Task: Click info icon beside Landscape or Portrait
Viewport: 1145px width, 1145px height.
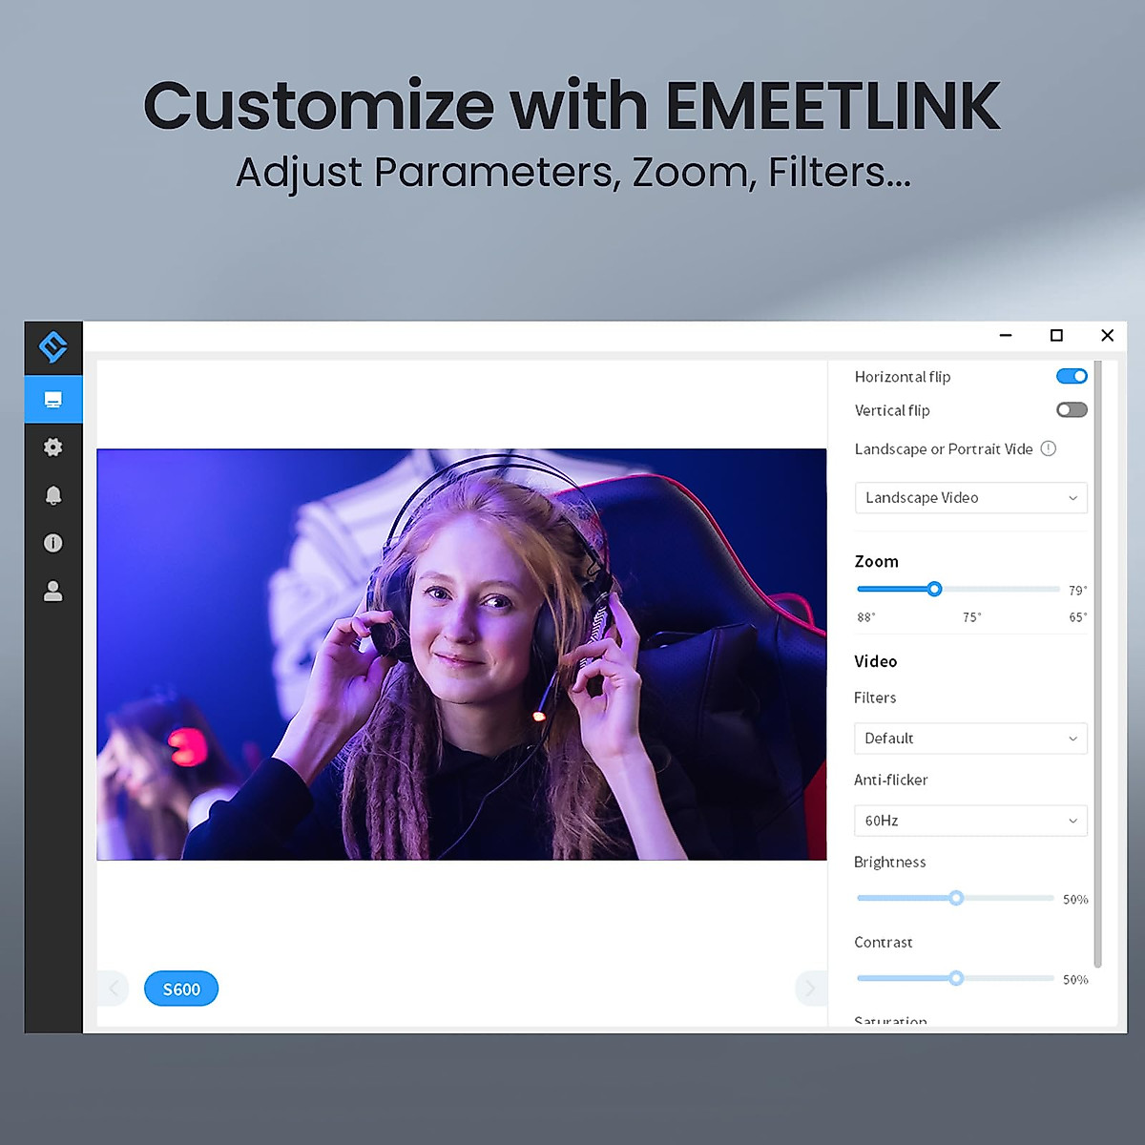Action: coord(1048,448)
